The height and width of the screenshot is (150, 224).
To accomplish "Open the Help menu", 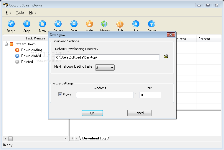I will point(33,13).
